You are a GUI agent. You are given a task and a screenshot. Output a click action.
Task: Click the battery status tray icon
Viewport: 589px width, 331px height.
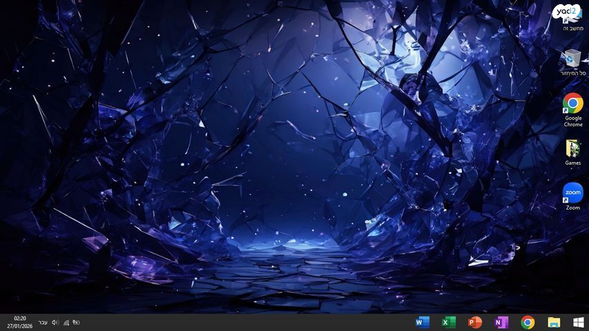click(x=76, y=322)
